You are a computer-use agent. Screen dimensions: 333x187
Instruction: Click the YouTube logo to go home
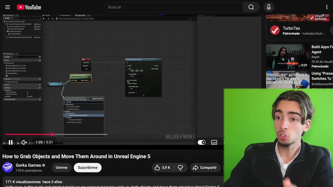29,7
